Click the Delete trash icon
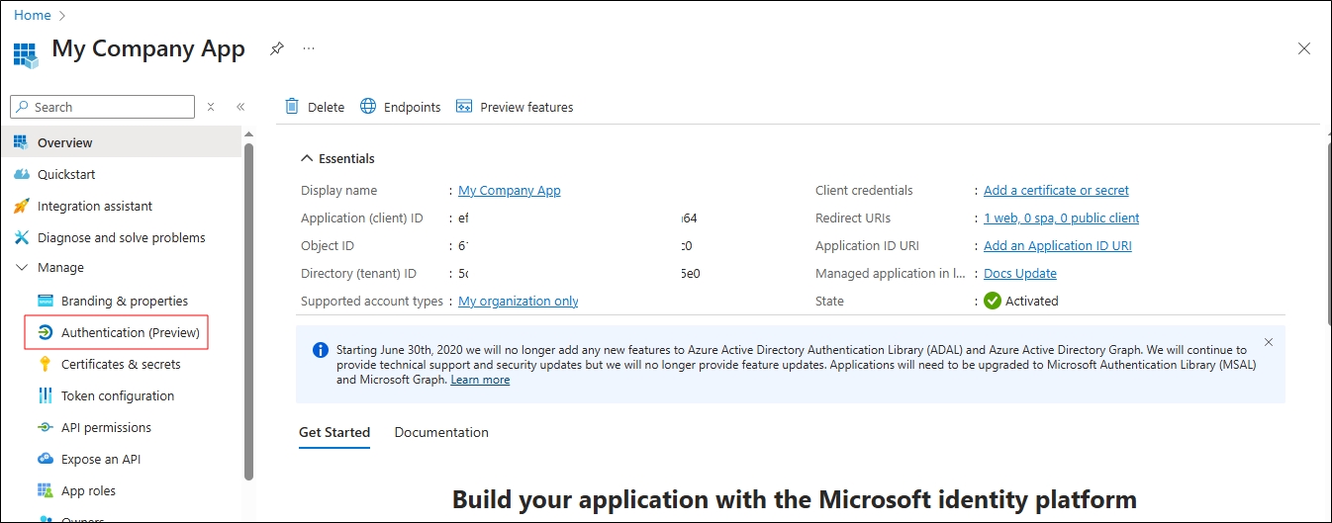Viewport: 1332px width, 523px height. click(x=292, y=107)
